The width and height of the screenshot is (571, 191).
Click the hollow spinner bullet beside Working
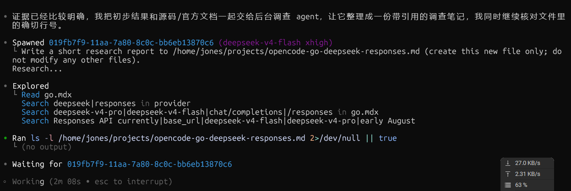pyautogui.click(x=5, y=182)
